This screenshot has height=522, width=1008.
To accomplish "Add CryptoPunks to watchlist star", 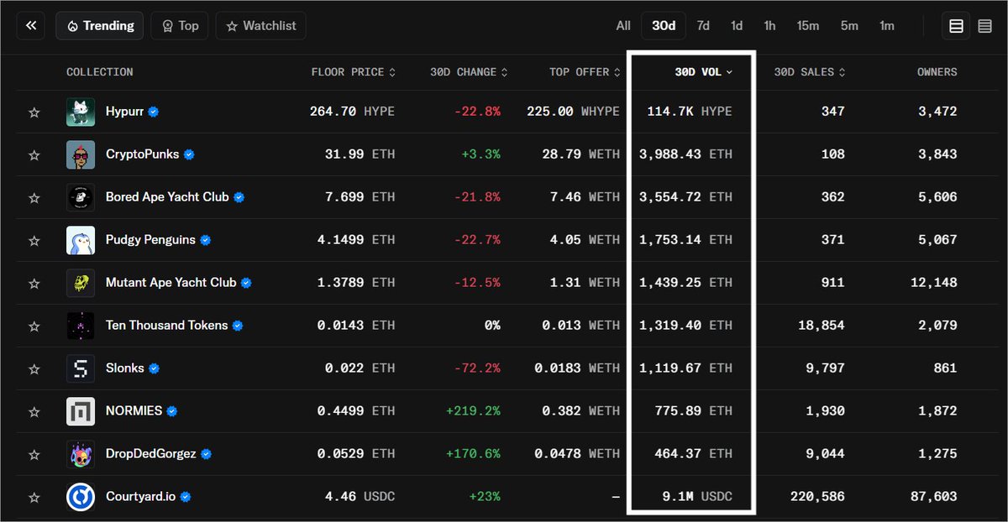I will coord(34,154).
